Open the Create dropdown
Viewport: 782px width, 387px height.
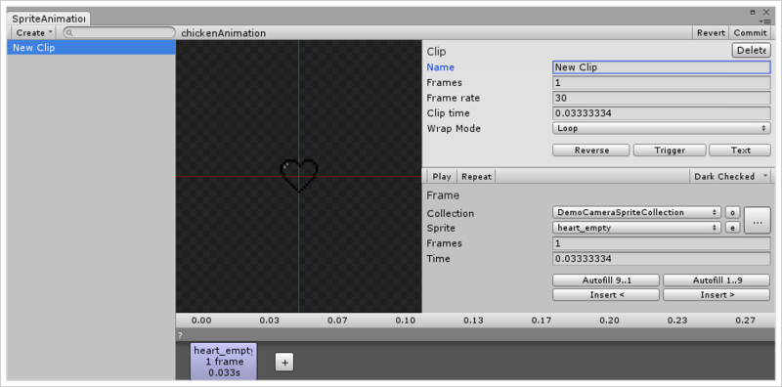coord(34,33)
